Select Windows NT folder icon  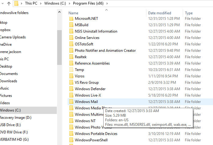point(71,121)
